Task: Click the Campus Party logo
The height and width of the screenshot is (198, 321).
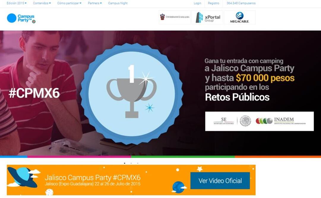Action: click(x=21, y=18)
